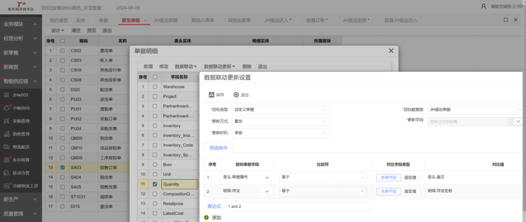Open the 销售管理 module icon
The image size is (526, 222).
pos(7,134)
